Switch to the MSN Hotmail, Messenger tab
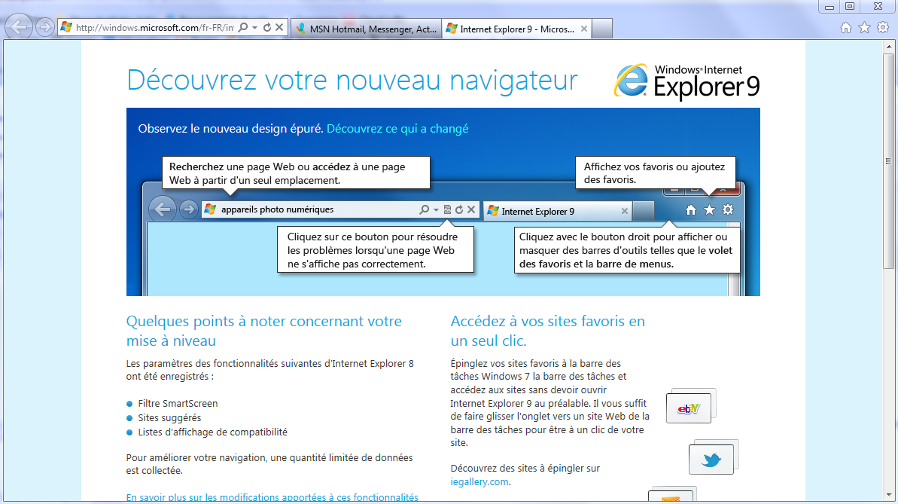 pyautogui.click(x=367, y=29)
